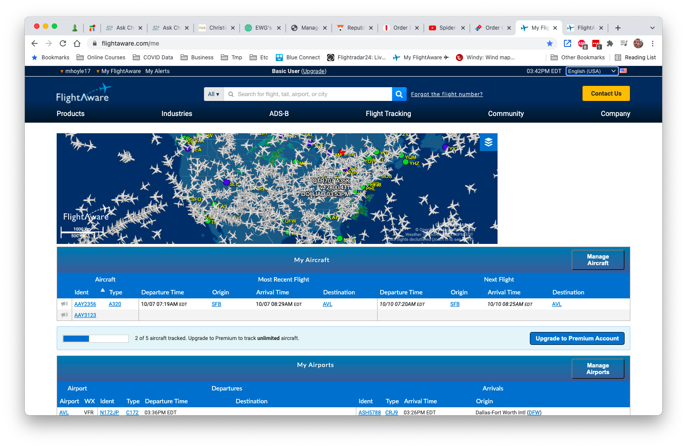Open Flightradar24 bookmark

pyautogui.click(x=357, y=58)
